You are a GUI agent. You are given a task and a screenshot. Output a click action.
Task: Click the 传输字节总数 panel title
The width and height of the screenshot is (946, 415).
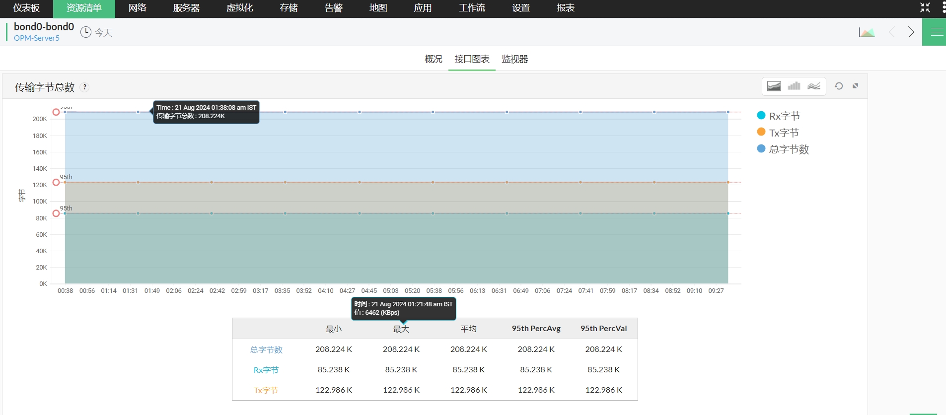pos(45,87)
